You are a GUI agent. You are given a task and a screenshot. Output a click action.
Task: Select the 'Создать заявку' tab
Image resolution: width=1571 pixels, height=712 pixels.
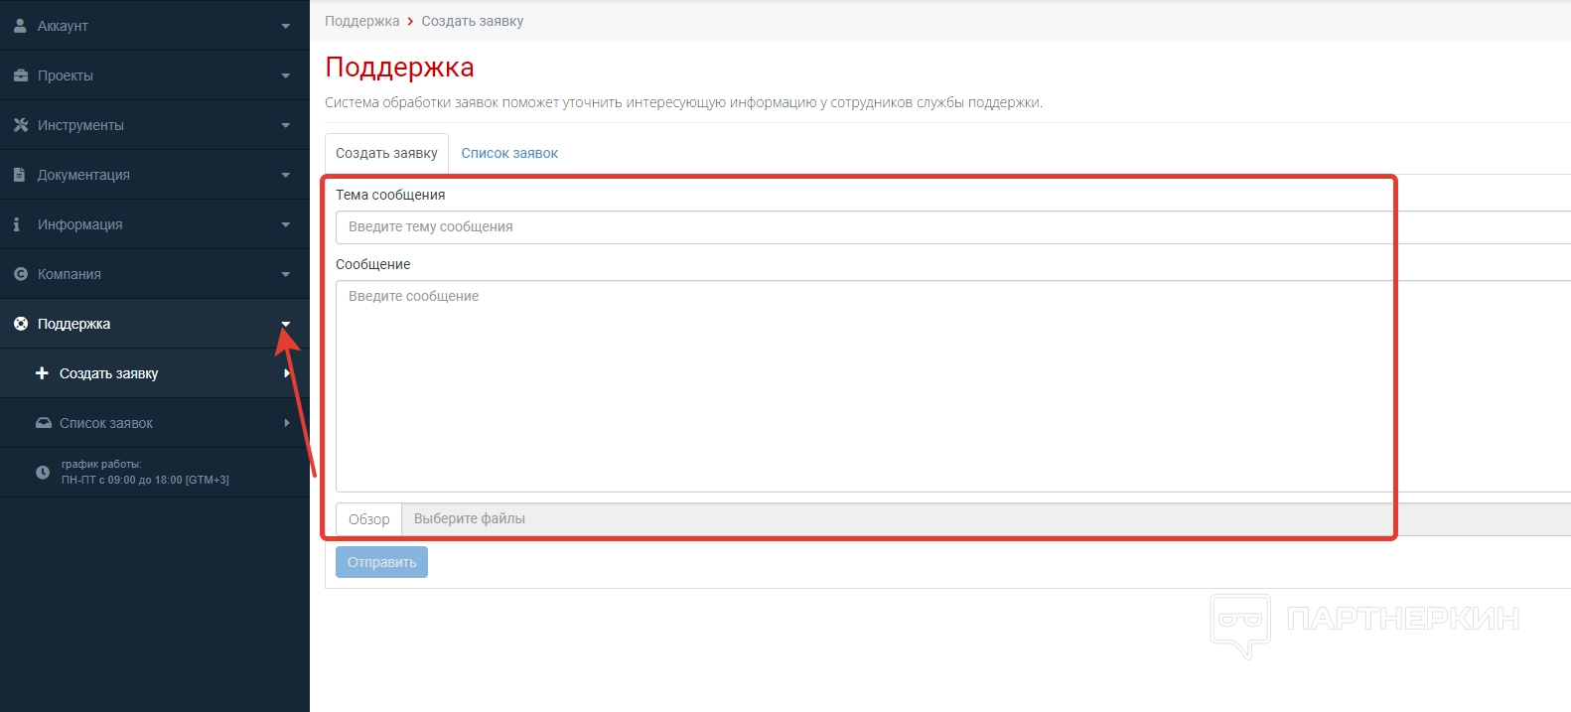(386, 153)
